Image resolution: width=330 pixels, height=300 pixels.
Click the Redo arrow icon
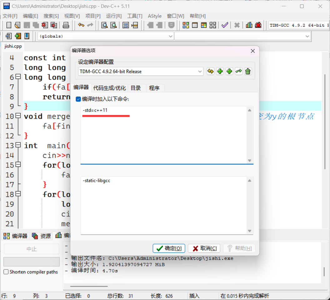pyautogui.click(x=90, y=25)
